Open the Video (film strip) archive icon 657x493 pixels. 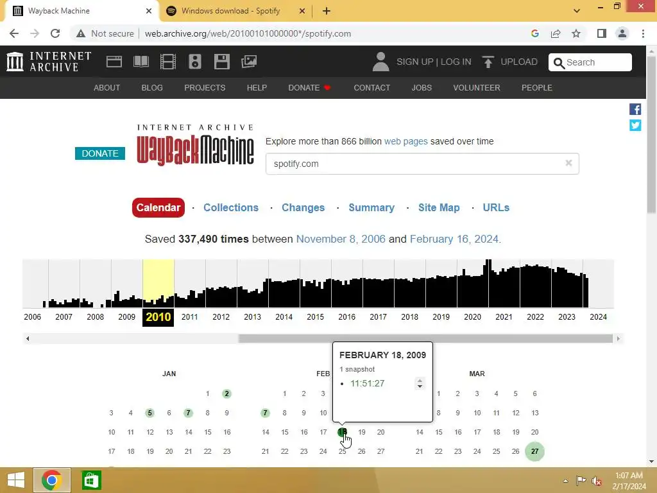[x=168, y=62]
